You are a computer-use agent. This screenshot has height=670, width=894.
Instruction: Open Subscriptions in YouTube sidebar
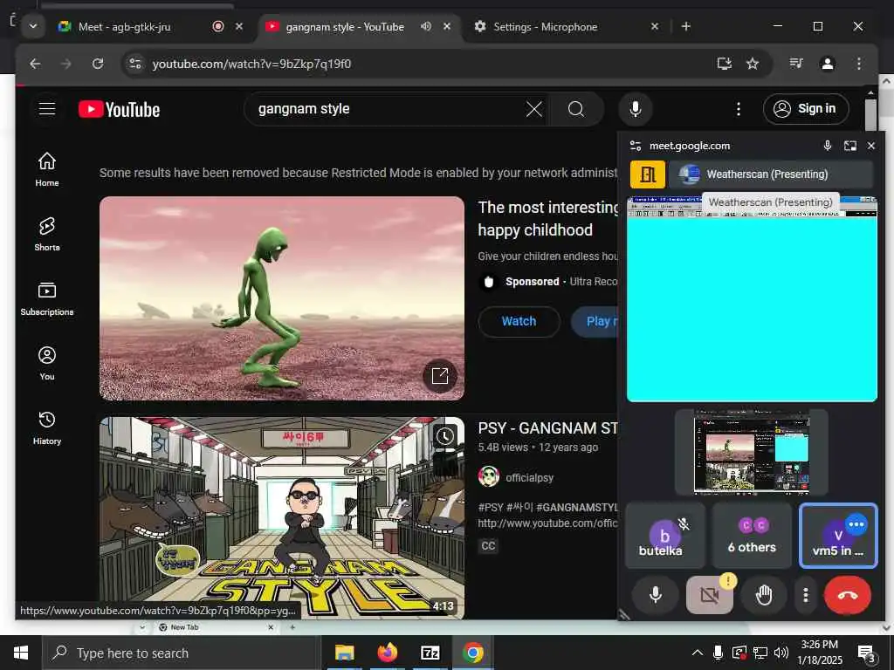click(47, 298)
